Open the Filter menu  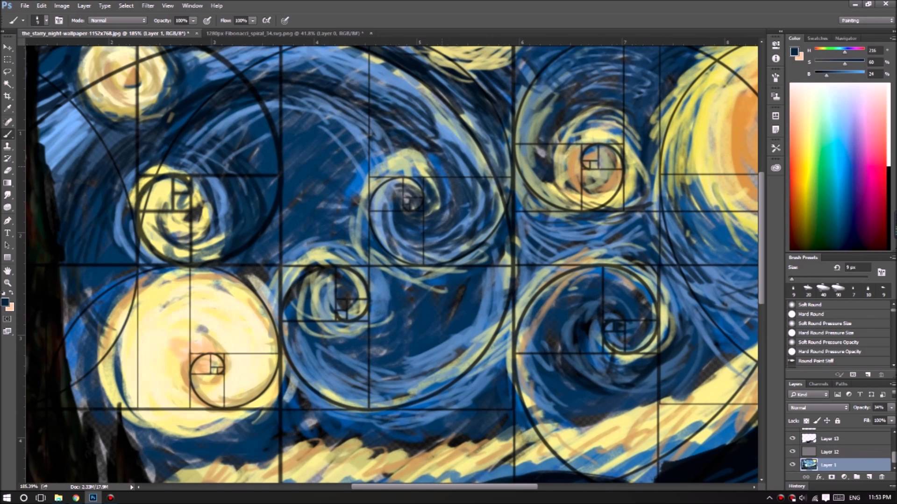(x=148, y=5)
